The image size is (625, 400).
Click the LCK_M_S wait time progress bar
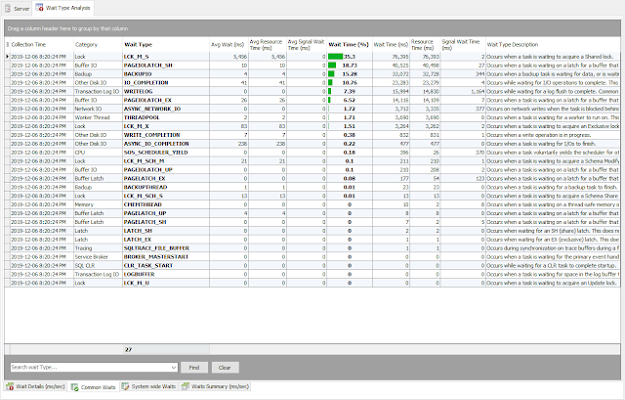point(335,57)
